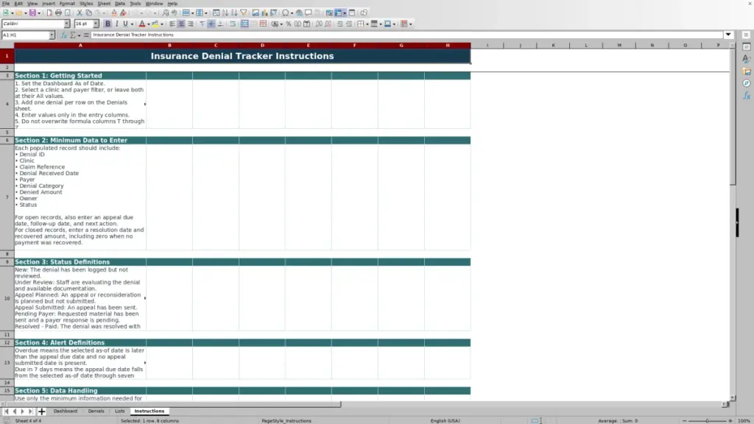Viewport: 754px width, 424px height.
Task: Click the AutoFilter funnel icon
Action: point(244,13)
